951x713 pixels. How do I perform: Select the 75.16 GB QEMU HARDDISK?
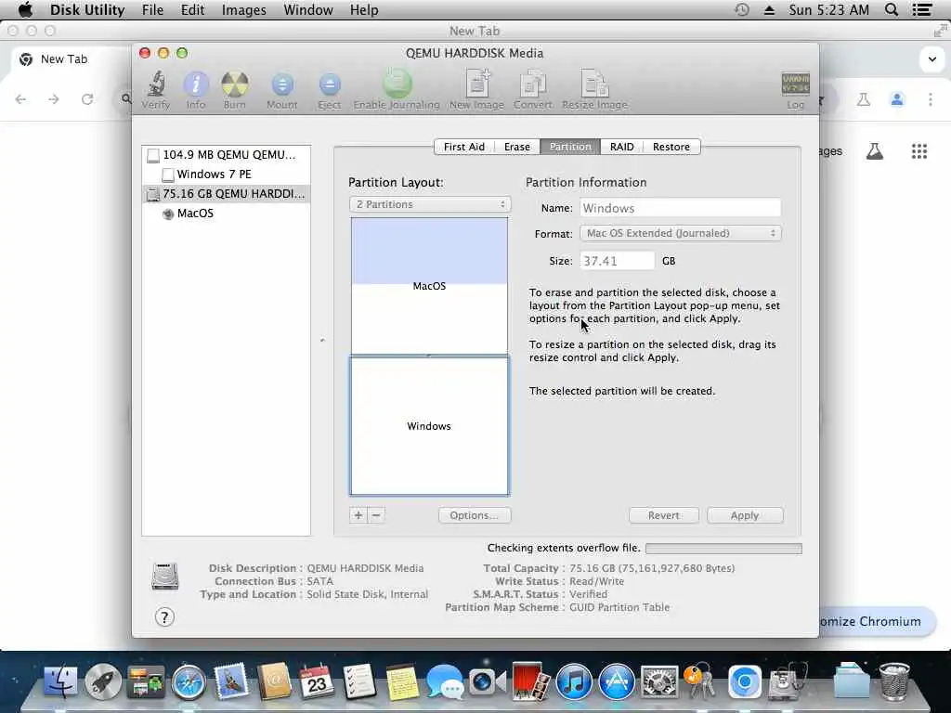227,193
